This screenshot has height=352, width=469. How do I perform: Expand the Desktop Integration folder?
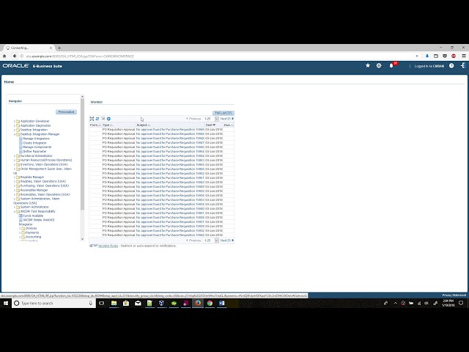15,130
